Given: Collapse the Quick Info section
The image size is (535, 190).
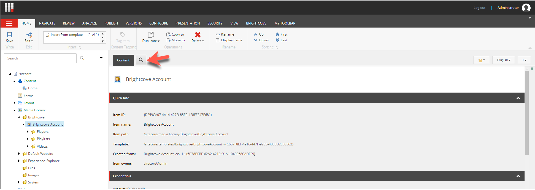Looking at the screenshot, I should (518, 98).
